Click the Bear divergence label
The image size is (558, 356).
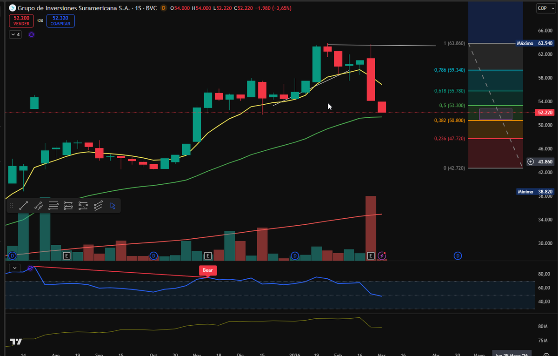pos(207,270)
